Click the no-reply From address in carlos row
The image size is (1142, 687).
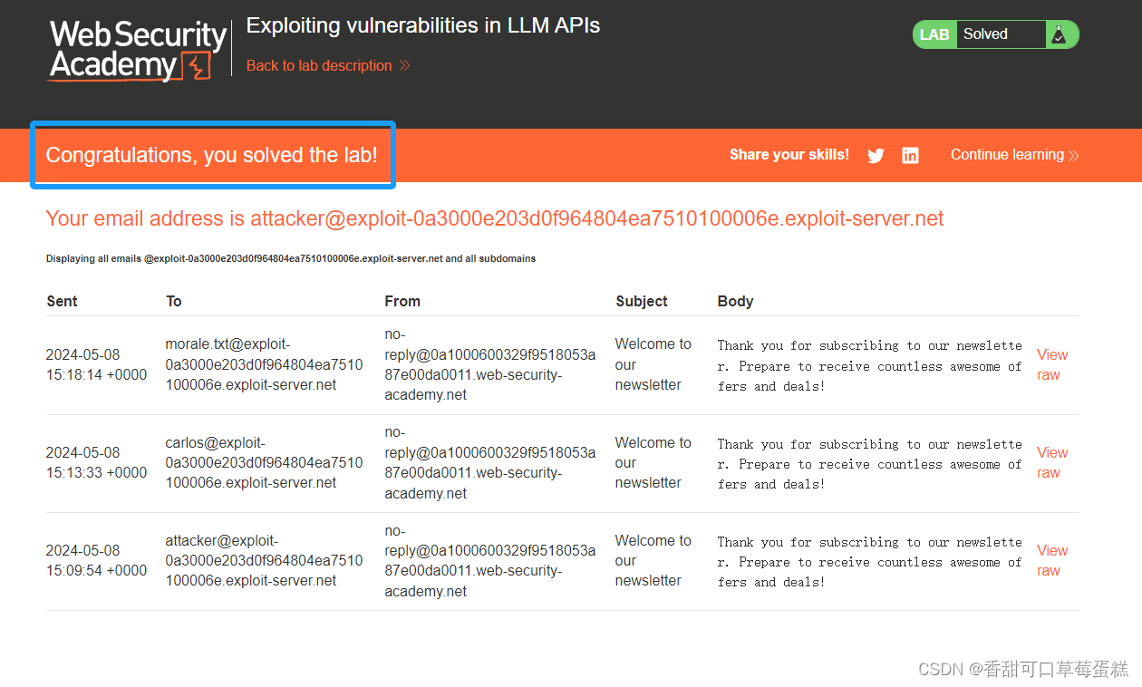coord(490,462)
